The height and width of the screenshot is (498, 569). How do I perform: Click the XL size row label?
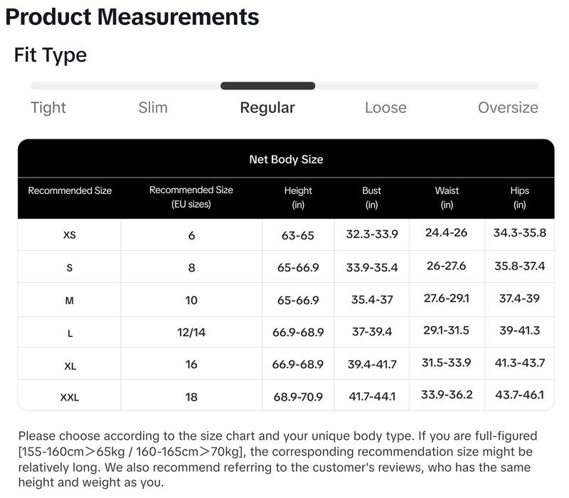[x=70, y=366]
